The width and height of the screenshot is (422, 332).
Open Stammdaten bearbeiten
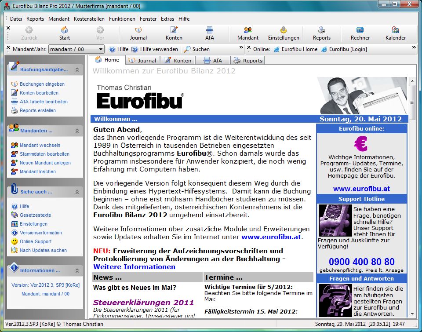(x=40, y=154)
